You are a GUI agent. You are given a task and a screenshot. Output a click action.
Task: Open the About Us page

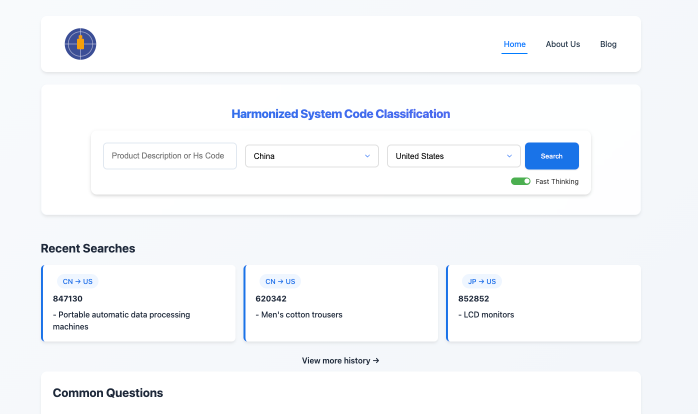point(563,44)
